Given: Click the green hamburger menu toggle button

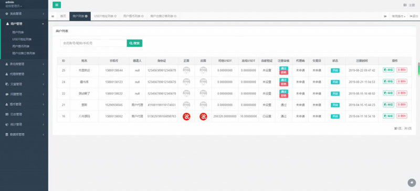Looking at the screenshot, I should 57,5.
